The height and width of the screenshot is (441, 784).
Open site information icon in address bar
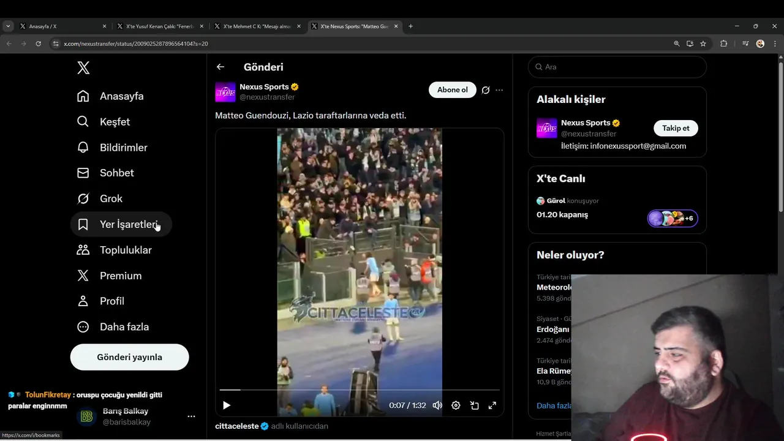[56, 44]
